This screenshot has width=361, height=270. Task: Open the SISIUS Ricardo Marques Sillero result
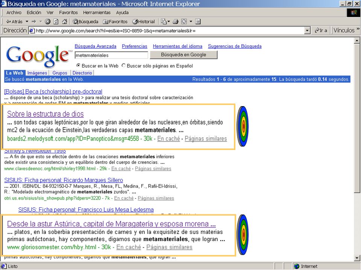coord(64,180)
